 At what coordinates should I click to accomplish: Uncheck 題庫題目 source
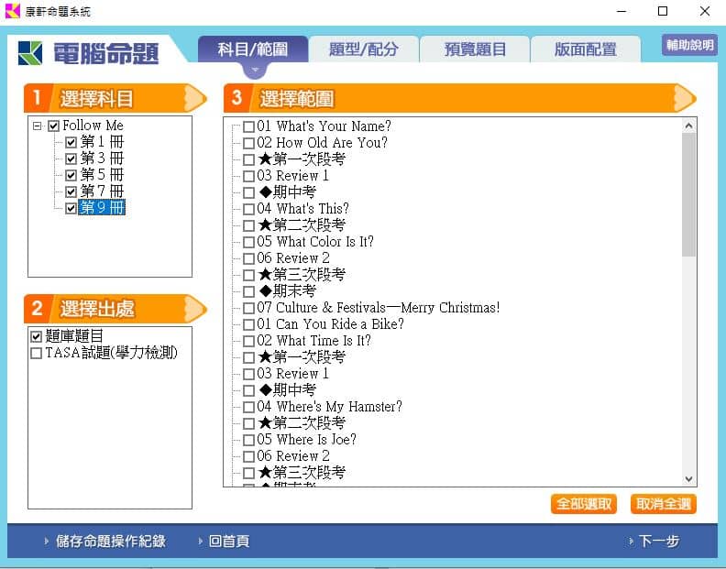[36, 336]
